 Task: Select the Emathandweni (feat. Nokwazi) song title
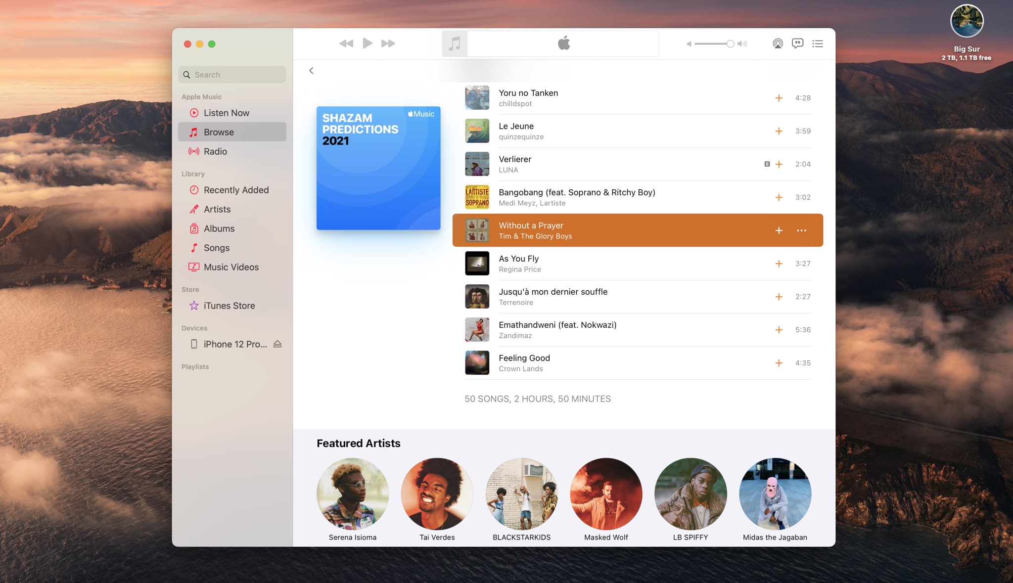557,325
